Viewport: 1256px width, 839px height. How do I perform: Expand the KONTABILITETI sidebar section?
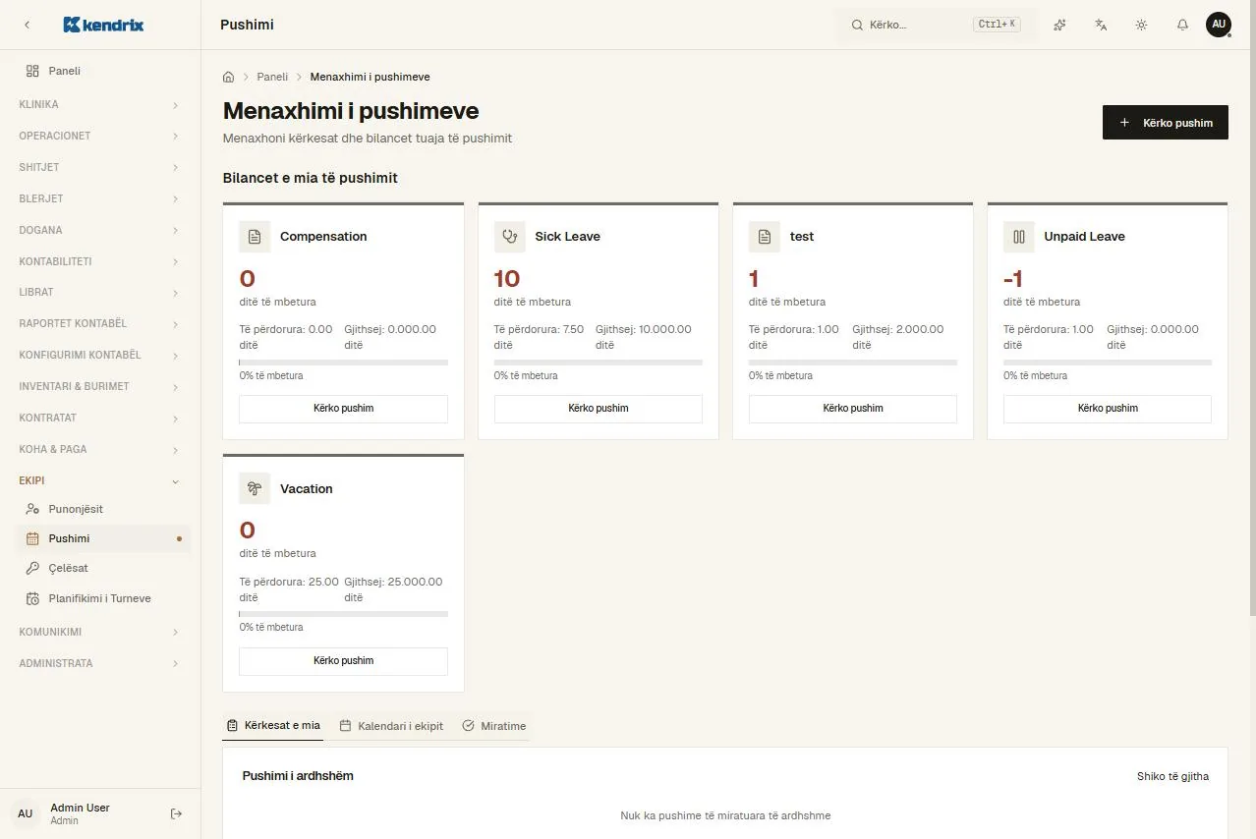coord(99,261)
